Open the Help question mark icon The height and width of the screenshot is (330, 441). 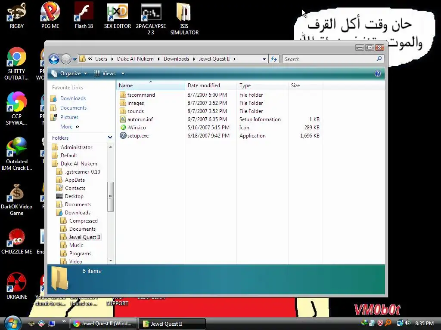[377, 73]
